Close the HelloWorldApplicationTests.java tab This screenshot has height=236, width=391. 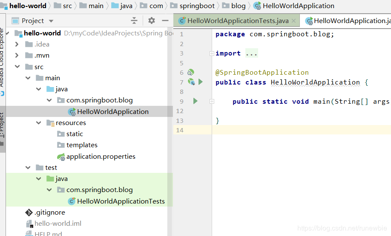(294, 21)
